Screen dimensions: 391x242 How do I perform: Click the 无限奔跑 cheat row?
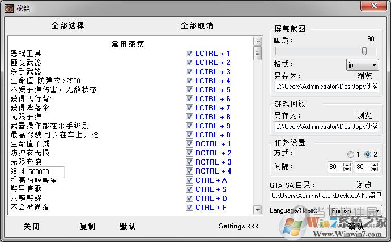pyautogui.click(x=25, y=162)
